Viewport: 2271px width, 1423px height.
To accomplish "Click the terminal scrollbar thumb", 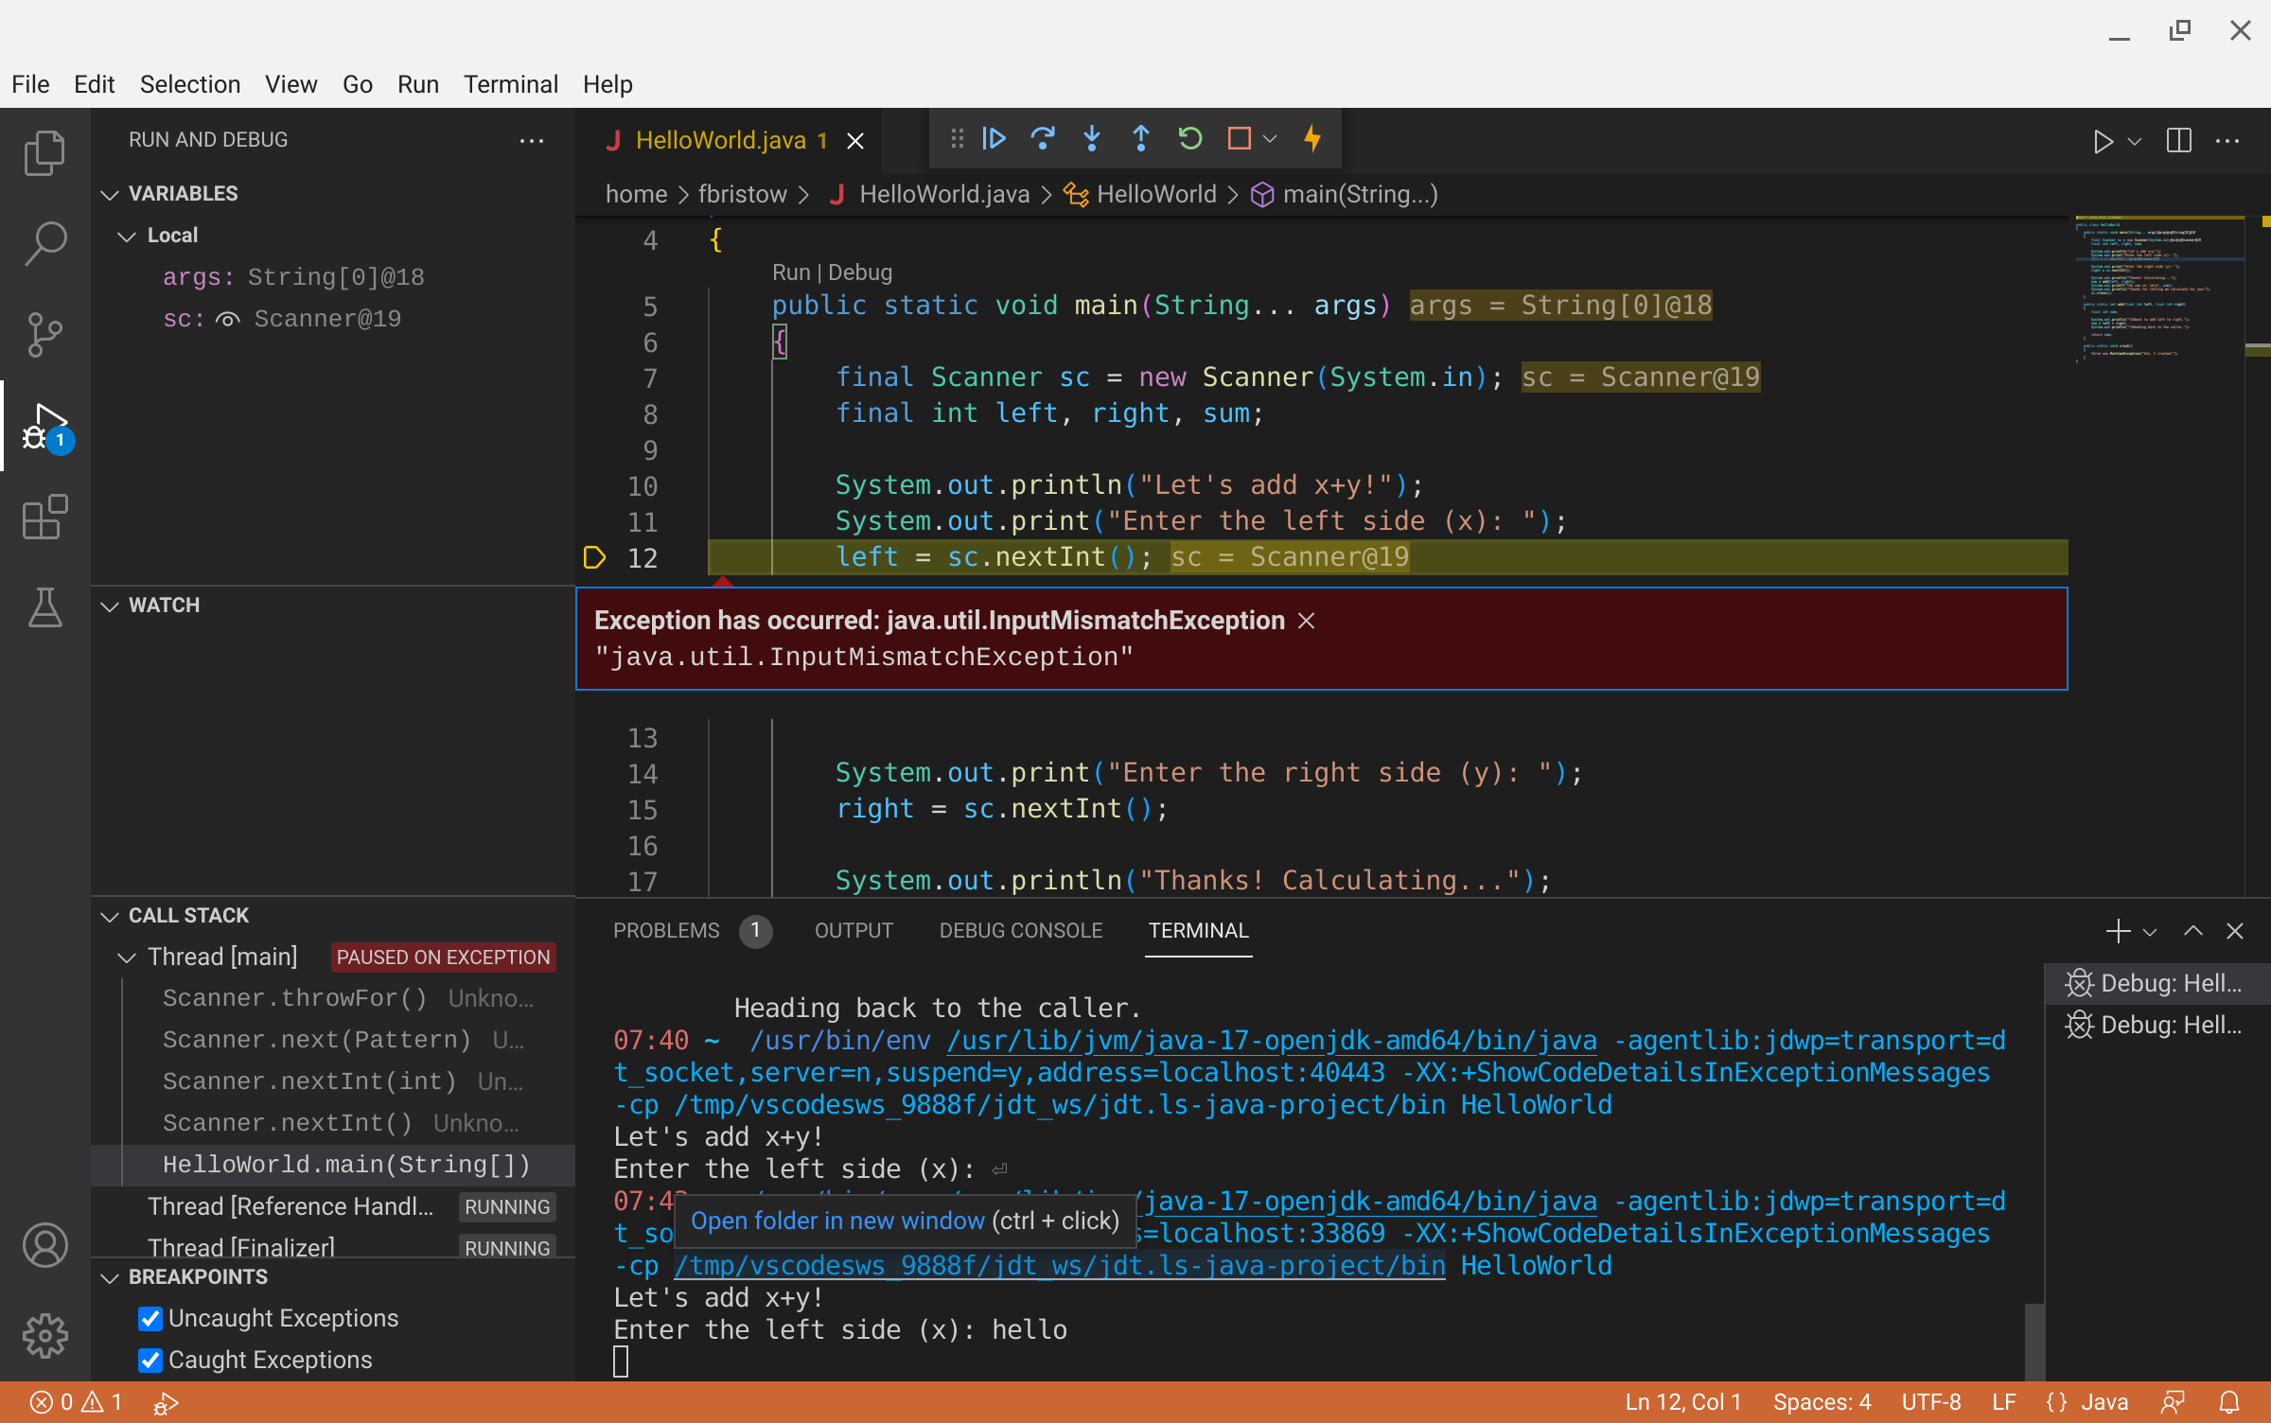I will click(x=2033, y=1342).
